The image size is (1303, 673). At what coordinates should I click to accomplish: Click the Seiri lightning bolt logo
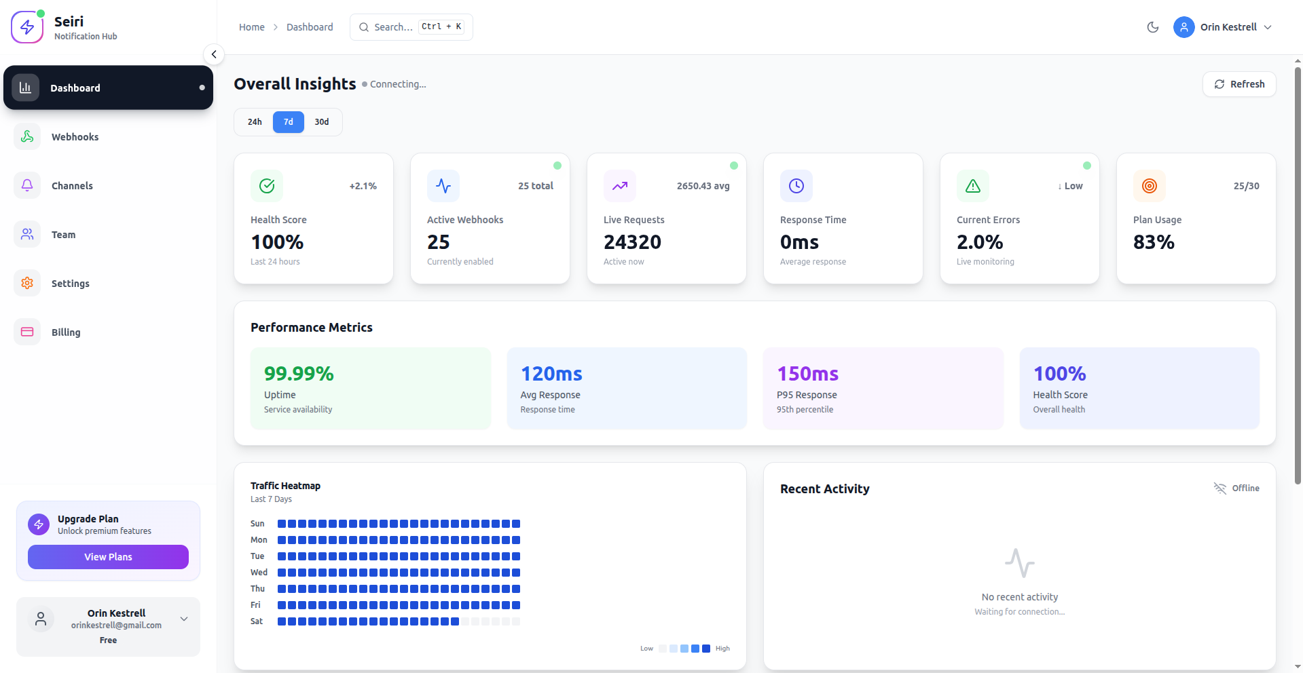[x=27, y=26]
